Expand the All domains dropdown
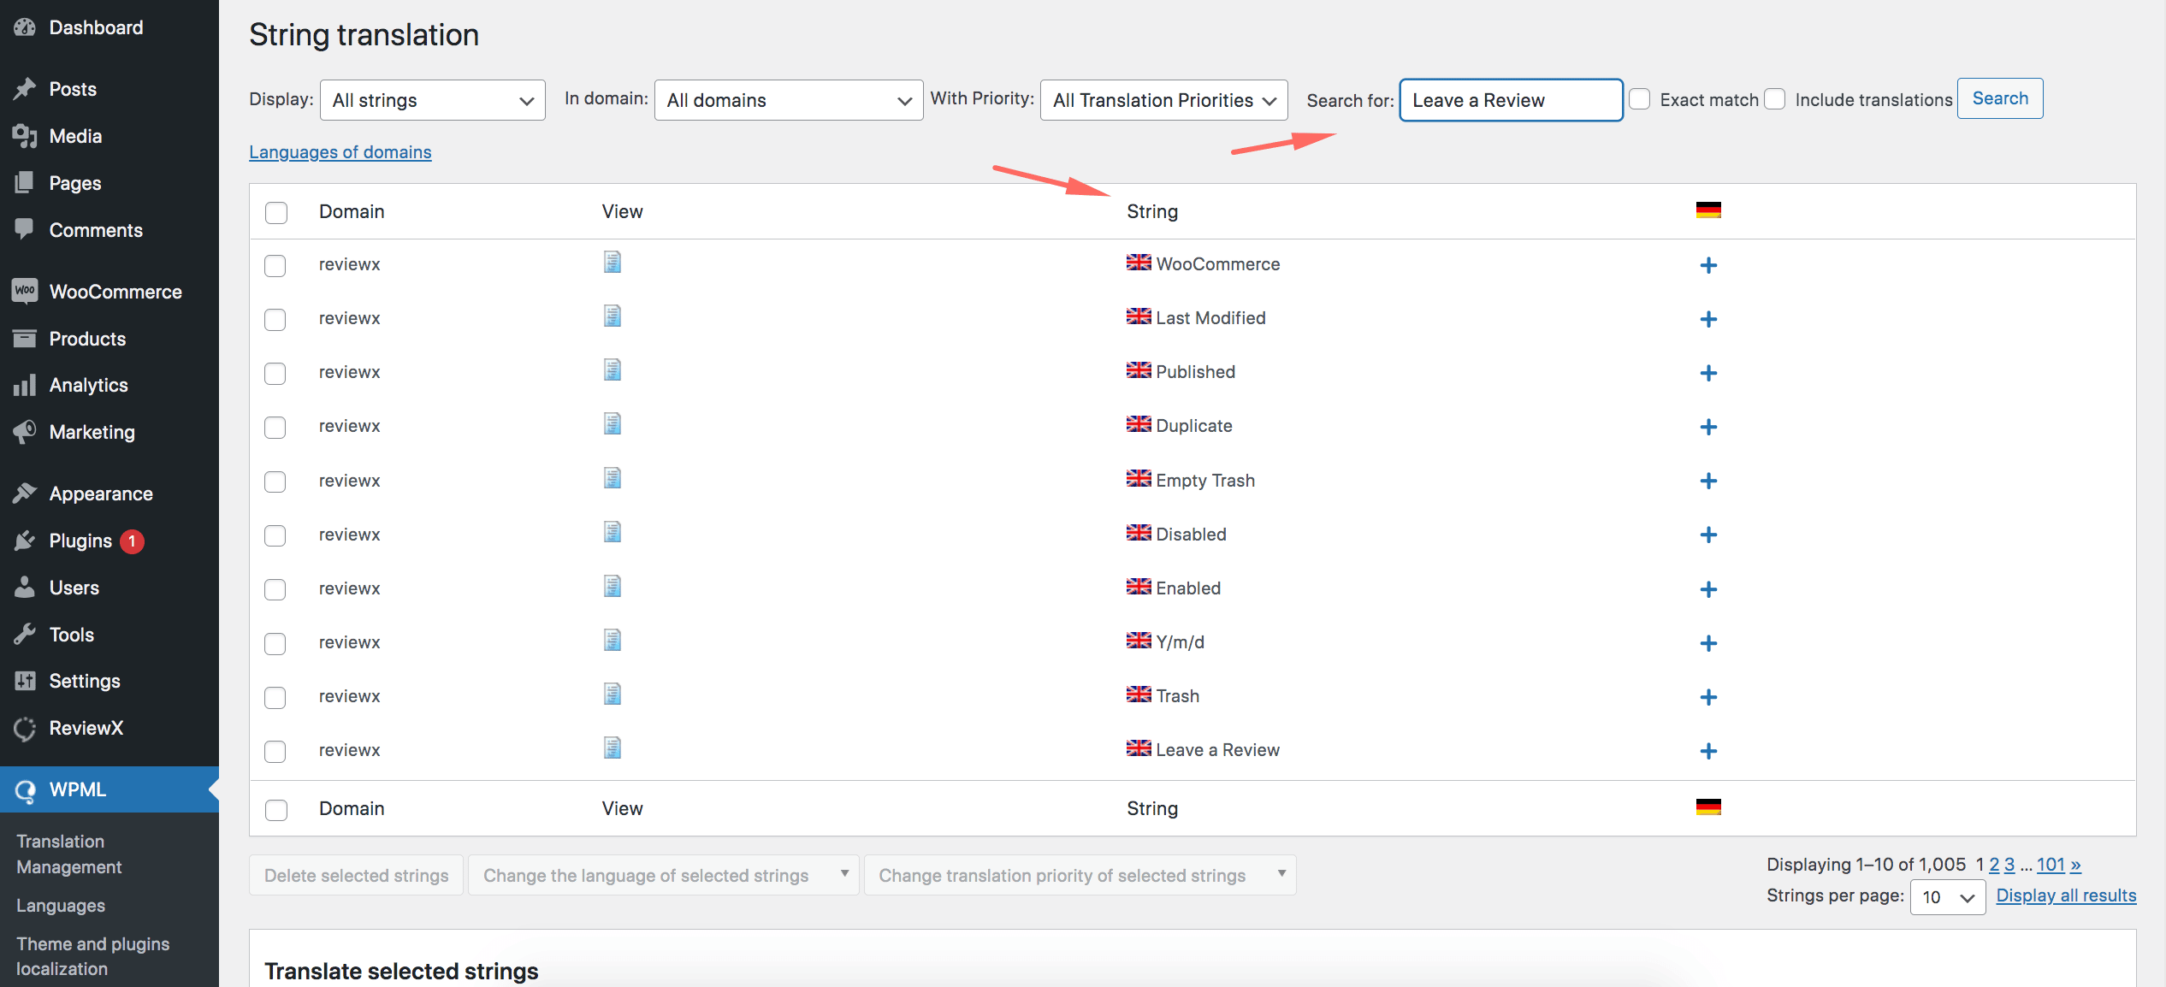 pyautogui.click(x=788, y=100)
